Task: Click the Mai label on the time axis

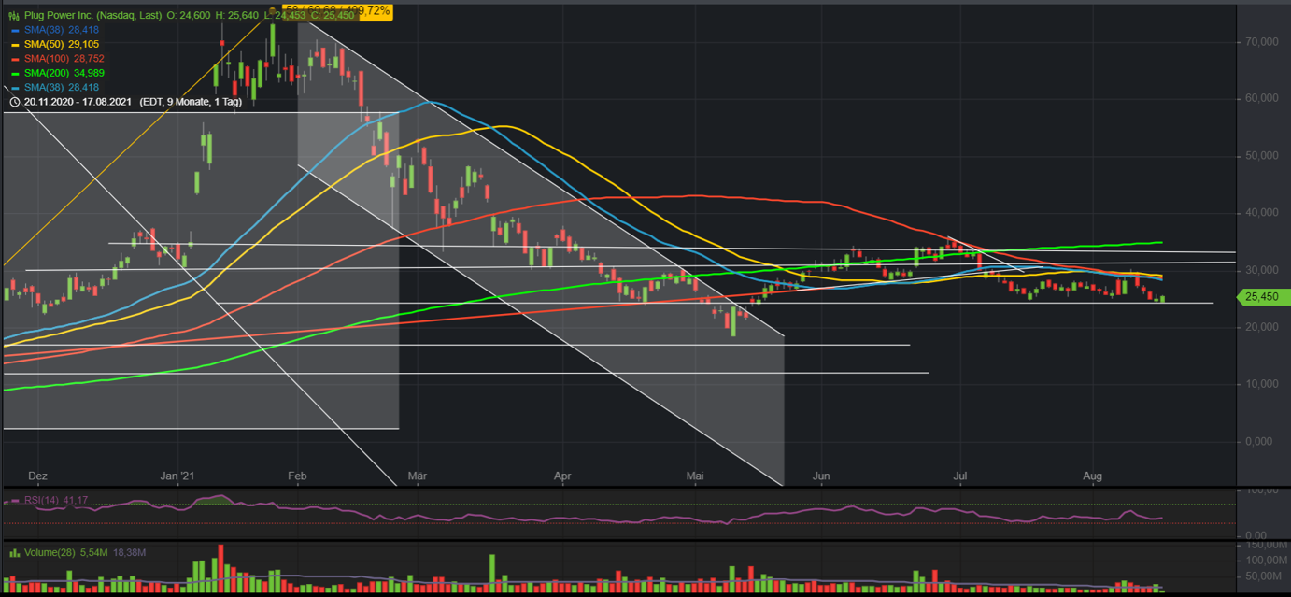Action: click(694, 476)
